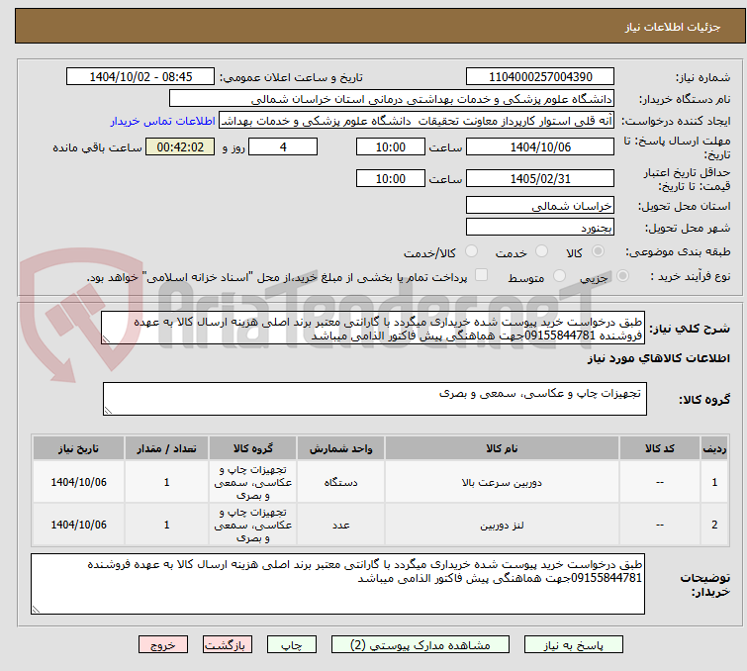Click the price validity date 1405/02/31 field

pos(540,179)
